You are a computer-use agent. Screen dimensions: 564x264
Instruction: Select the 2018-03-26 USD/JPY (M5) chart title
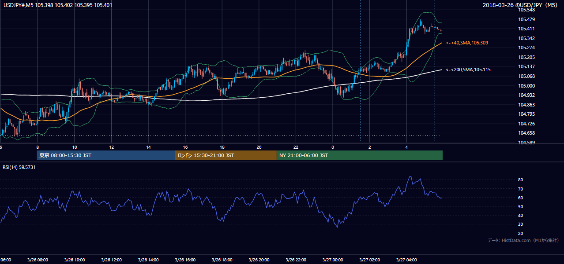(x=521, y=5)
